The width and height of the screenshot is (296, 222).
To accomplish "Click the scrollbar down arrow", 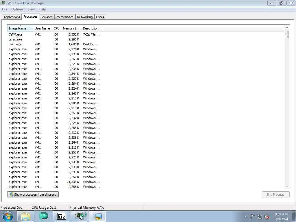I will coord(287,186).
